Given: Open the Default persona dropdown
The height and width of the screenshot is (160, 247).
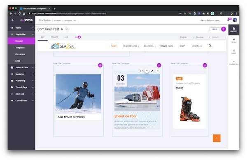Looking at the screenshot, I should (219, 37).
